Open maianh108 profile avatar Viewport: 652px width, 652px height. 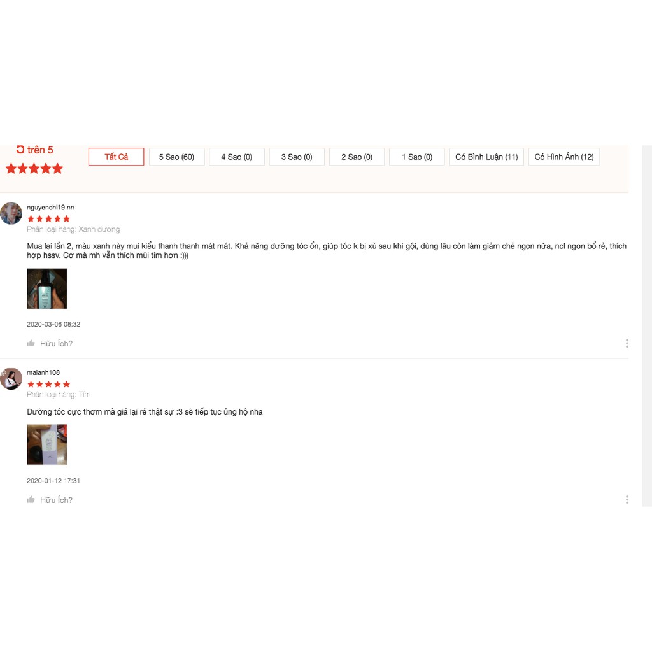tap(11, 378)
